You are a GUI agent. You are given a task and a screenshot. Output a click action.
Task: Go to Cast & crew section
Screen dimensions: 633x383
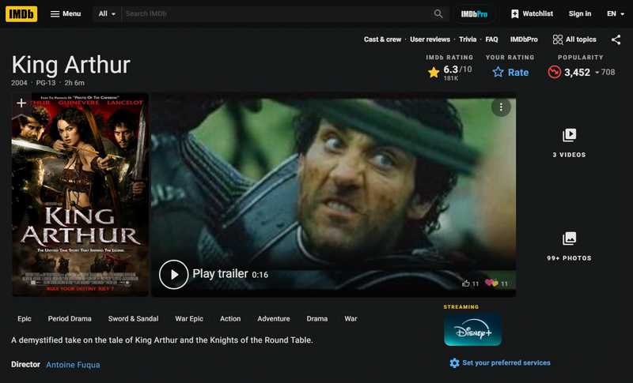pyautogui.click(x=382, y=39)
